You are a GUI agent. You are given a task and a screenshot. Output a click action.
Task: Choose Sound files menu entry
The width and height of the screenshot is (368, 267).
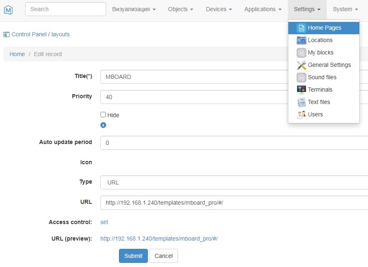322,77
